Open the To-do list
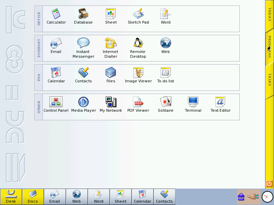 click(x=165, y=75)
